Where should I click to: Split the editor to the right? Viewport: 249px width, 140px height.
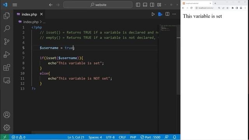click(167, 14)
